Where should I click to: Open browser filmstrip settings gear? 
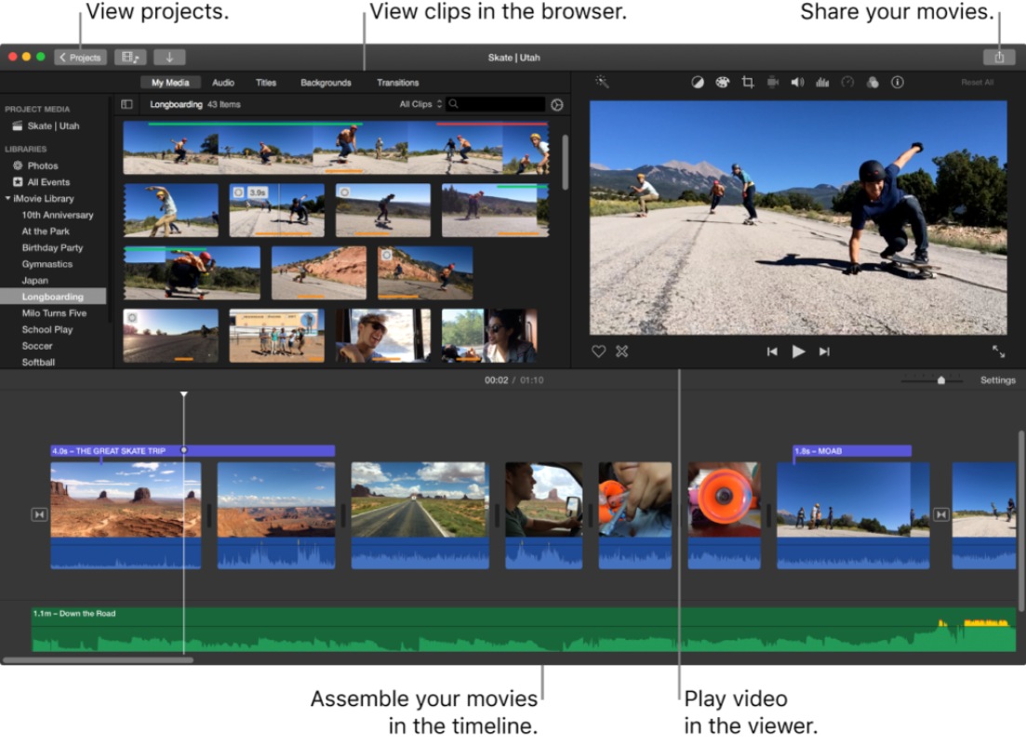tap(557, 105)
